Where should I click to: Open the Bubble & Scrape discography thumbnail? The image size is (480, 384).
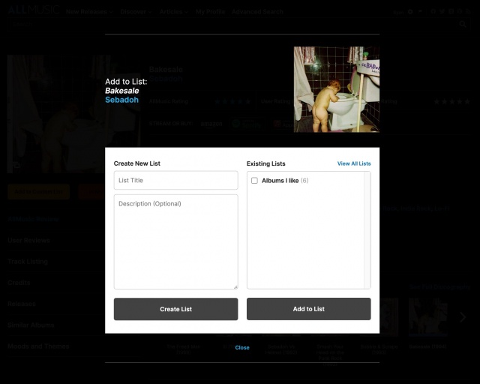click(379, 317)
